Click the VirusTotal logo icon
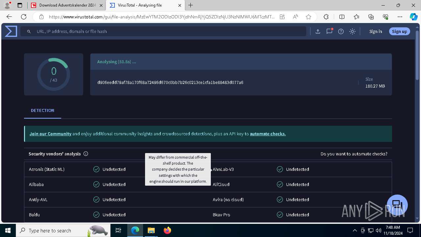The height and width of the screenshot is (237, 421). (11, 31)
